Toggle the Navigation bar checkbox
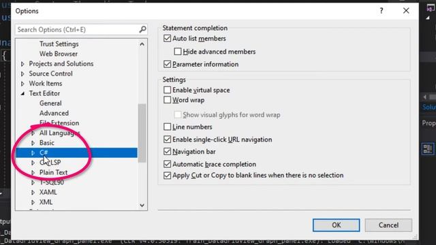 pyautogui.click(x=167, y=151)
